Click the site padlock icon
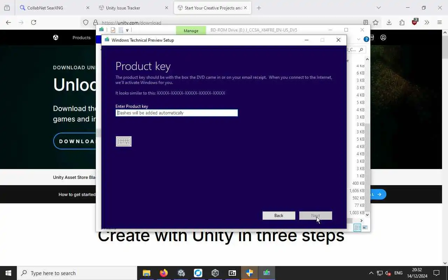448x280 pixels. [x=95, y=22]
